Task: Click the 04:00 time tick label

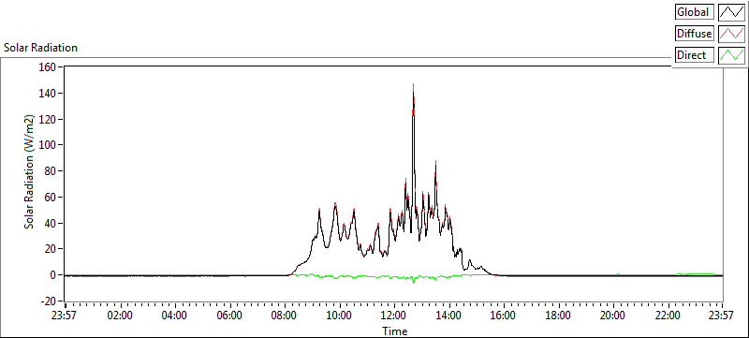Action: (175, 316)
